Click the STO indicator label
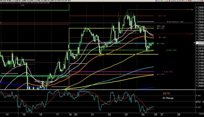Viewport: 204px width, 117px height. pos(198,102)
